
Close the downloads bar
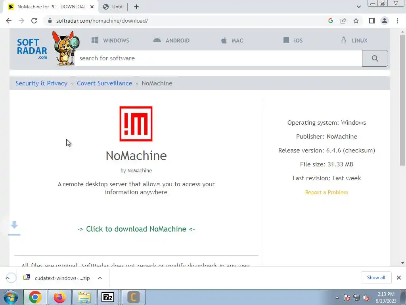[399, 278]
